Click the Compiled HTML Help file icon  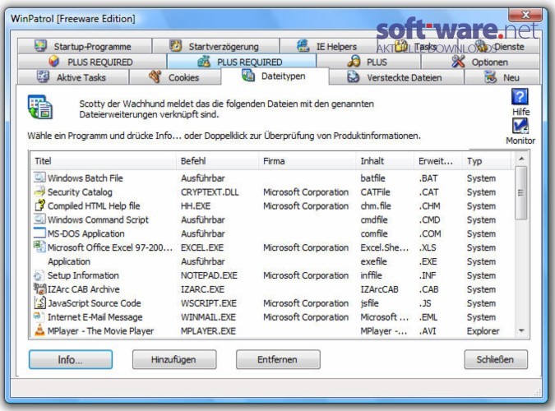coord(39,205)
